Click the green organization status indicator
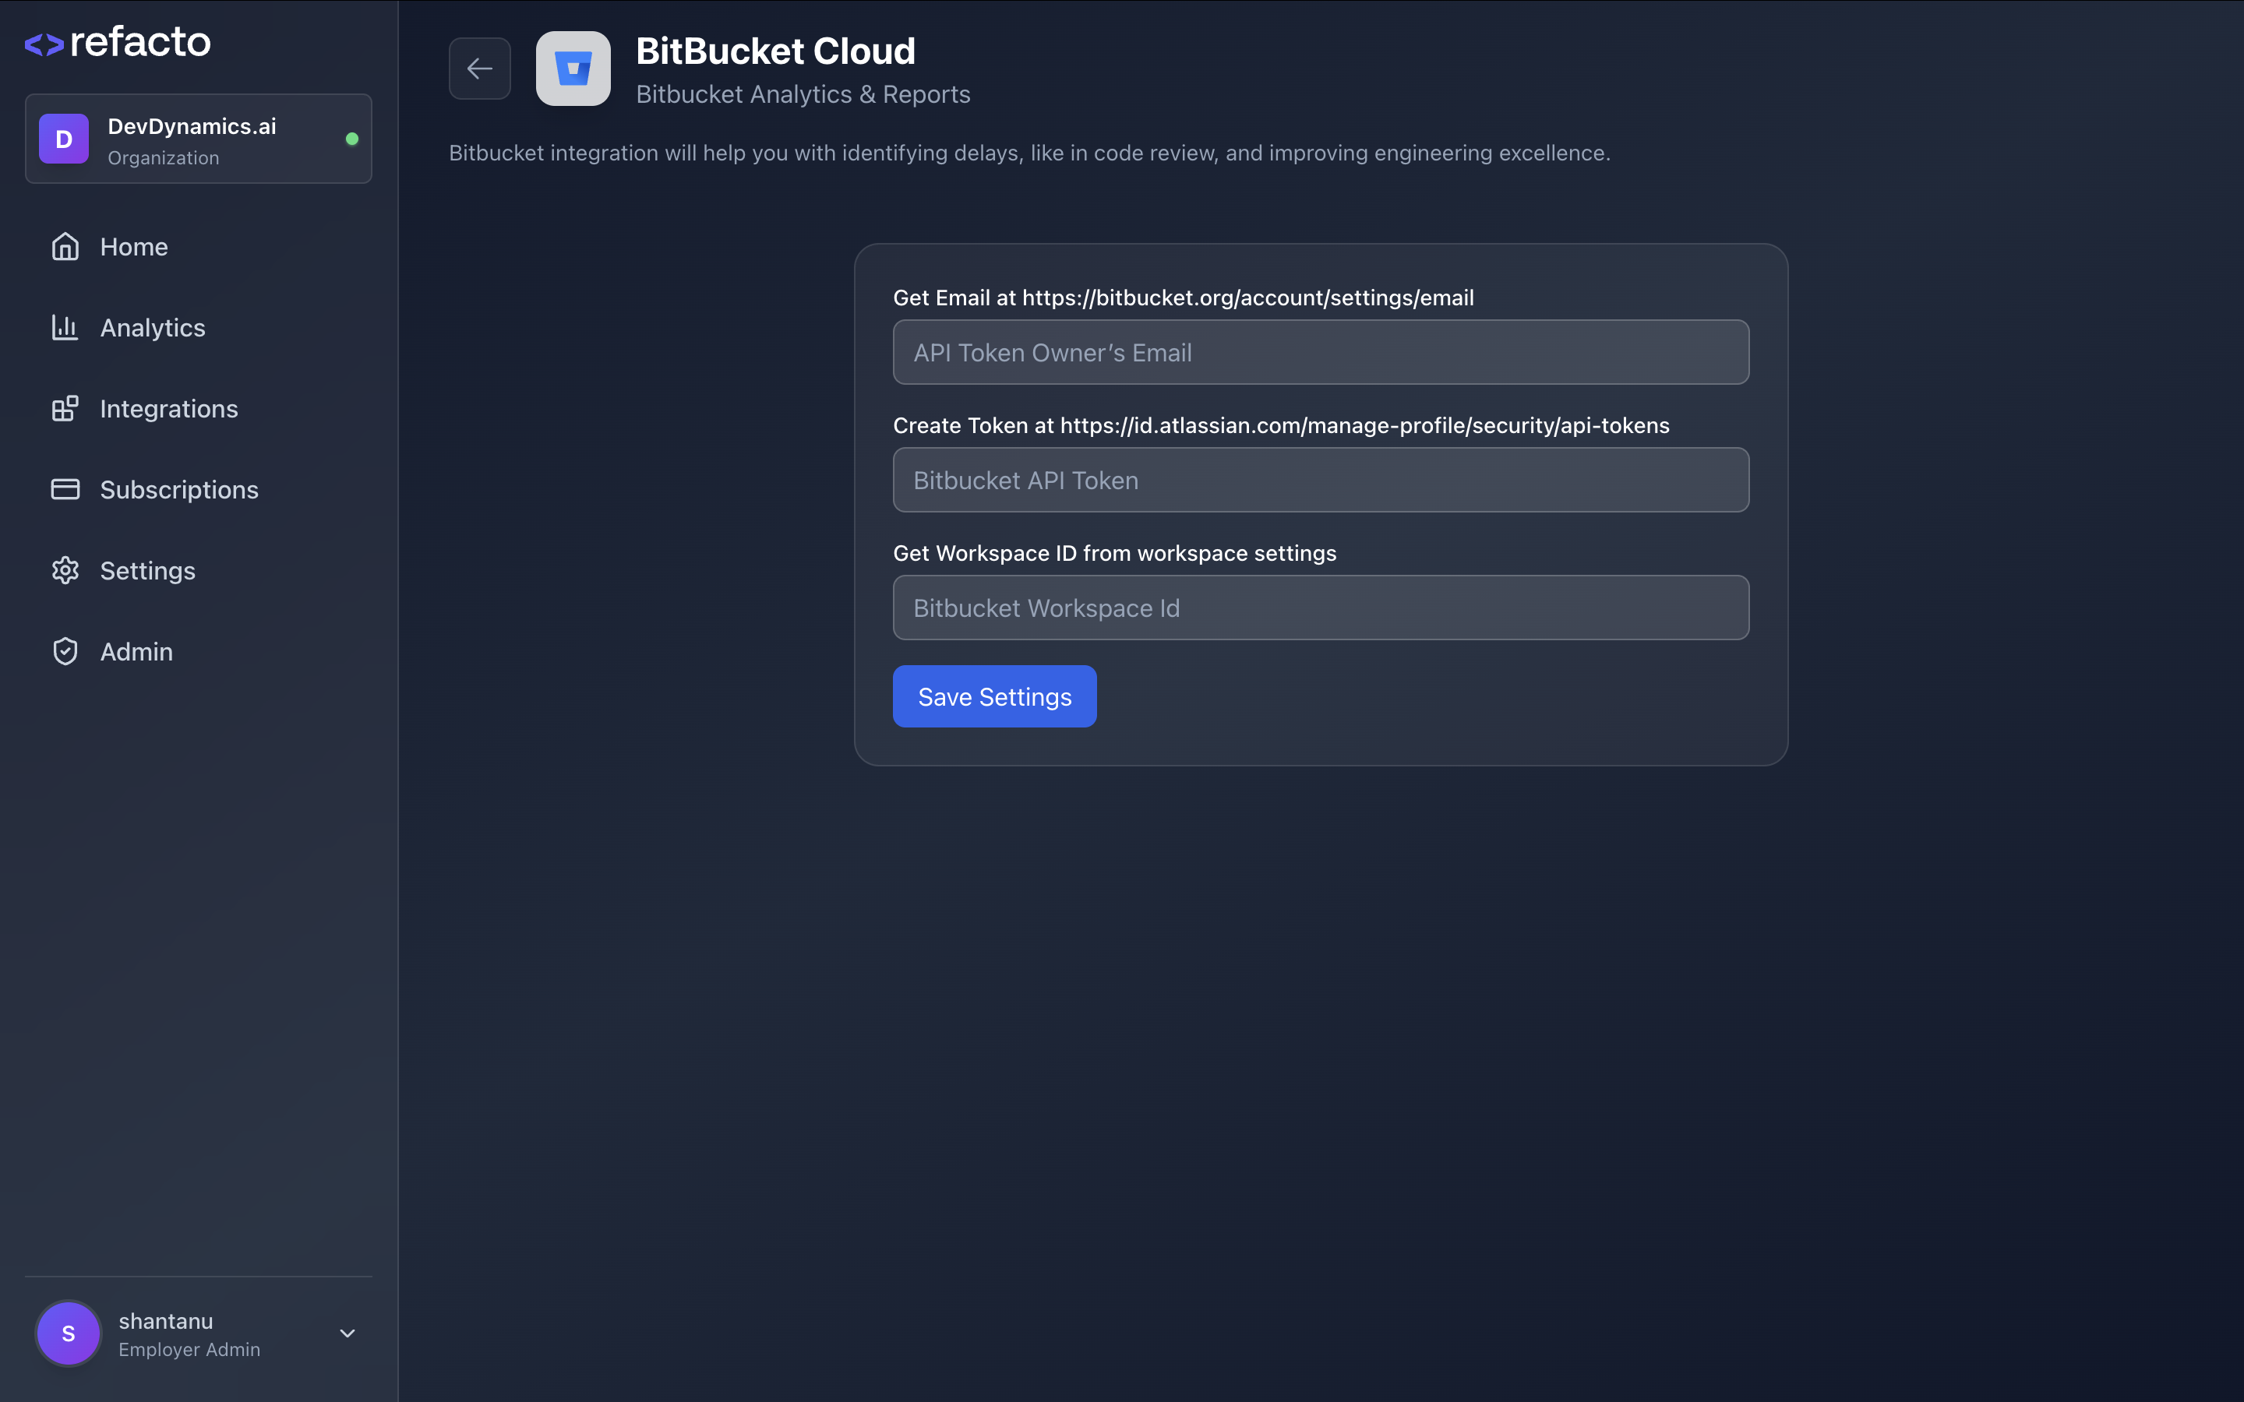Viewport: 2244px width, 1402px height. pyautogui.click(x=353, y=137)
